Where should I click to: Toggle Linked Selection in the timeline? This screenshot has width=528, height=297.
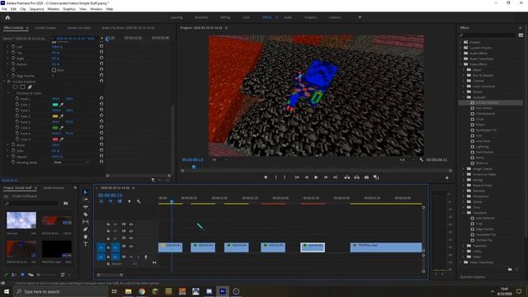coord(120,201)
